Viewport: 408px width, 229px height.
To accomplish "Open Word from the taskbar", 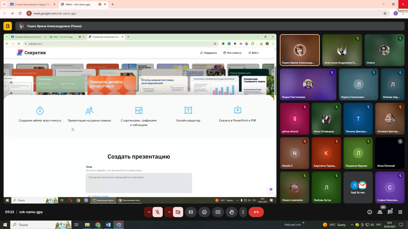I will pyautogui.click(x=108, y=225).
